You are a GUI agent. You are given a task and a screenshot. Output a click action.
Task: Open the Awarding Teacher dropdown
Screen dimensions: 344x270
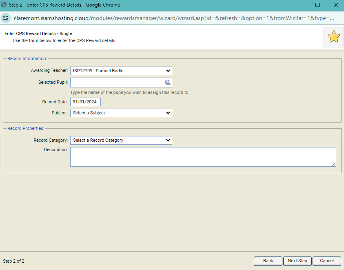[121, 71]
